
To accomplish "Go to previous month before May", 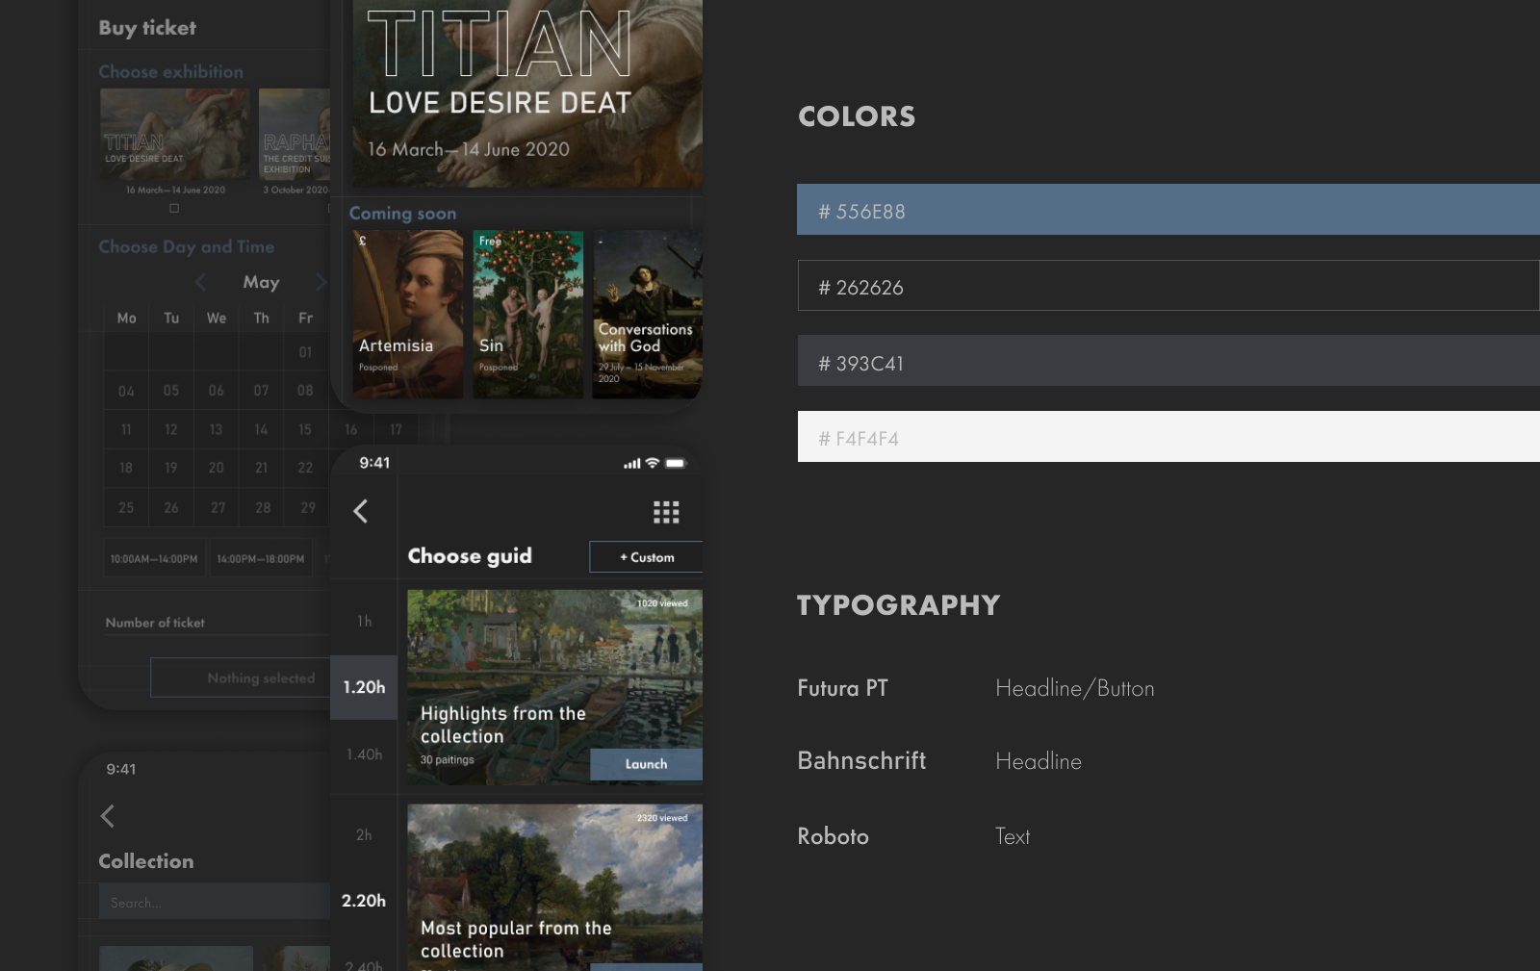I will click(200, 282).
